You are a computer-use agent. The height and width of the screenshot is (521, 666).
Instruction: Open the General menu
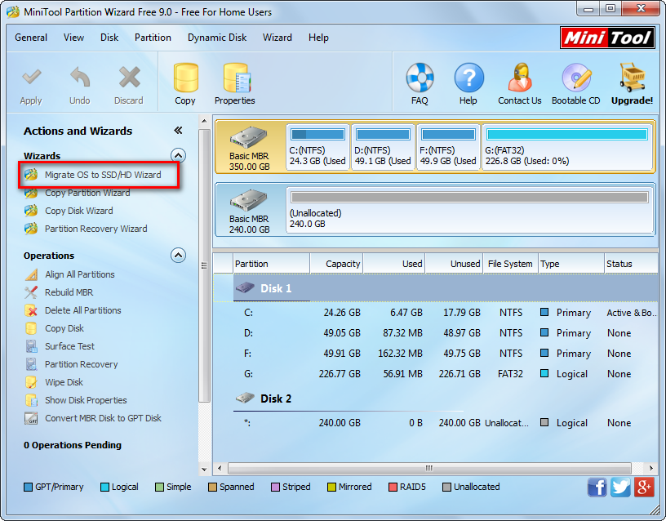(x=31, y=38)
